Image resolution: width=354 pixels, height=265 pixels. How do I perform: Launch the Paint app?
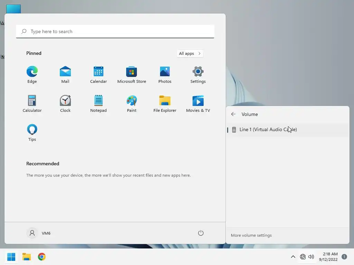coord(132,104)
